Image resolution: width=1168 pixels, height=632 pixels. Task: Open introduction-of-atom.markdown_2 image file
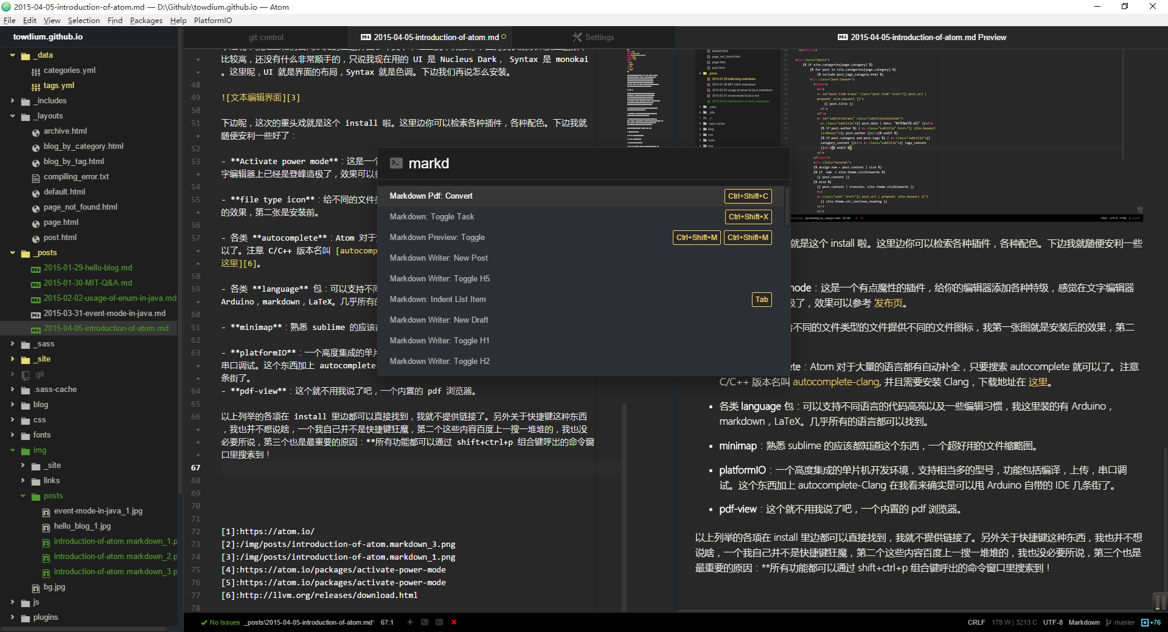click(x=116, y=557)
